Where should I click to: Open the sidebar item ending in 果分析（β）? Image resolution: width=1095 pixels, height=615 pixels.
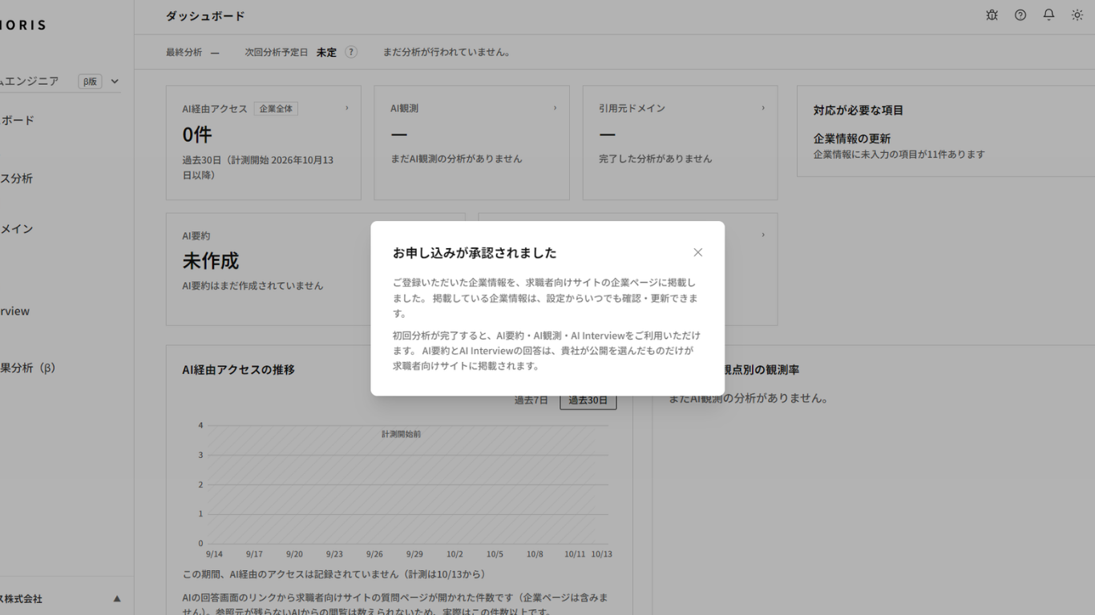click(28, 368)
